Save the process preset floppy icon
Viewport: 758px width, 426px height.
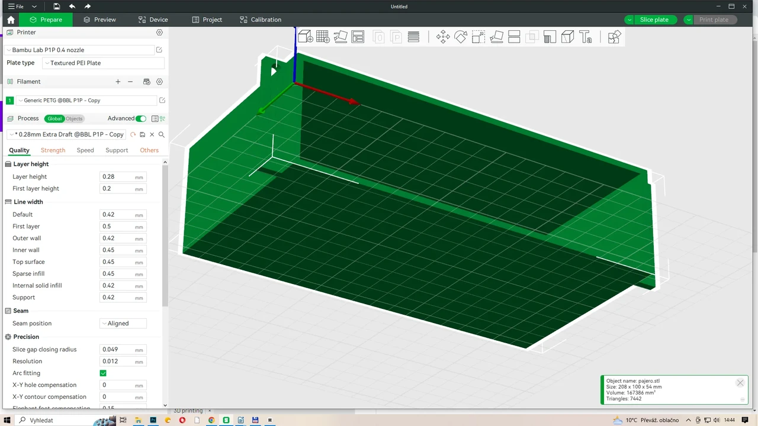142,134
